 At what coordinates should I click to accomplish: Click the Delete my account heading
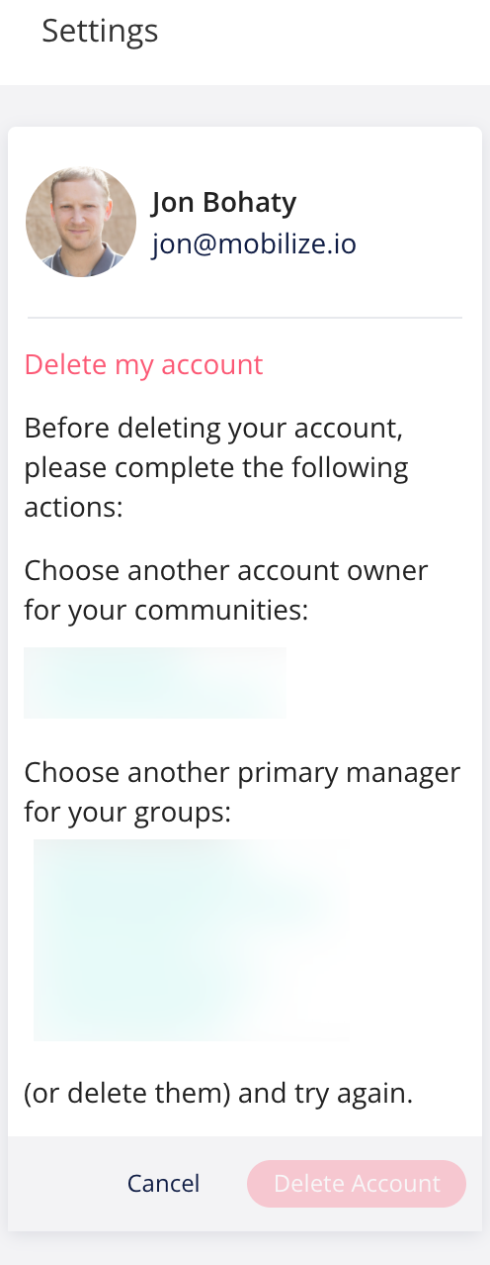[x=143, y=364]
